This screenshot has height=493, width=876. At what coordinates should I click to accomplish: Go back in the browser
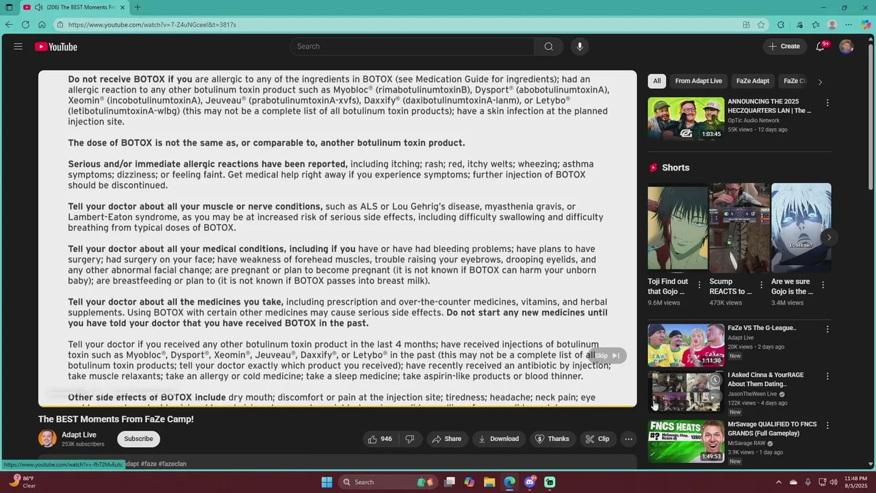(9, 25)
